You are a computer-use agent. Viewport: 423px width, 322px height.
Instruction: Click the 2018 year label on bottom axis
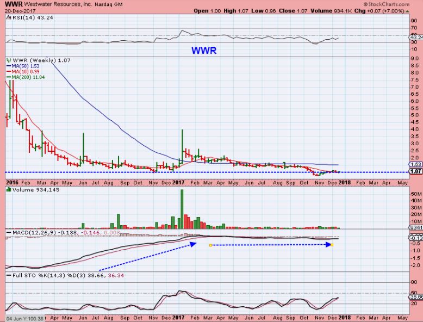(x=345, y=318)
